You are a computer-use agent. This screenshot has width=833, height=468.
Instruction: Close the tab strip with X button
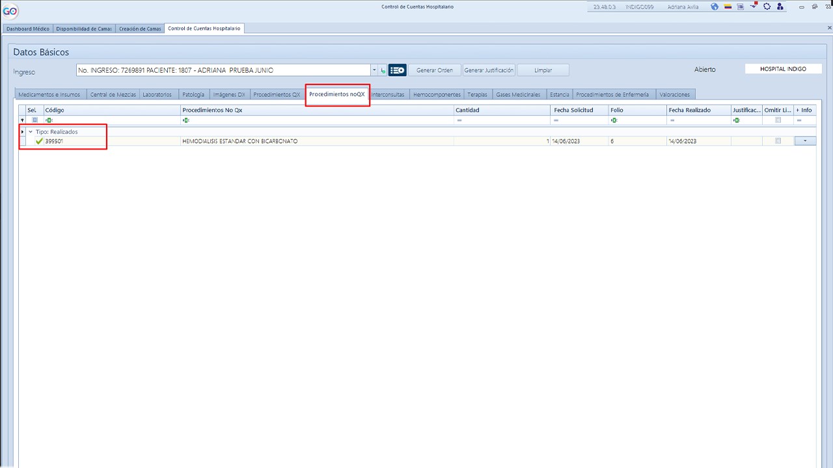829,28
